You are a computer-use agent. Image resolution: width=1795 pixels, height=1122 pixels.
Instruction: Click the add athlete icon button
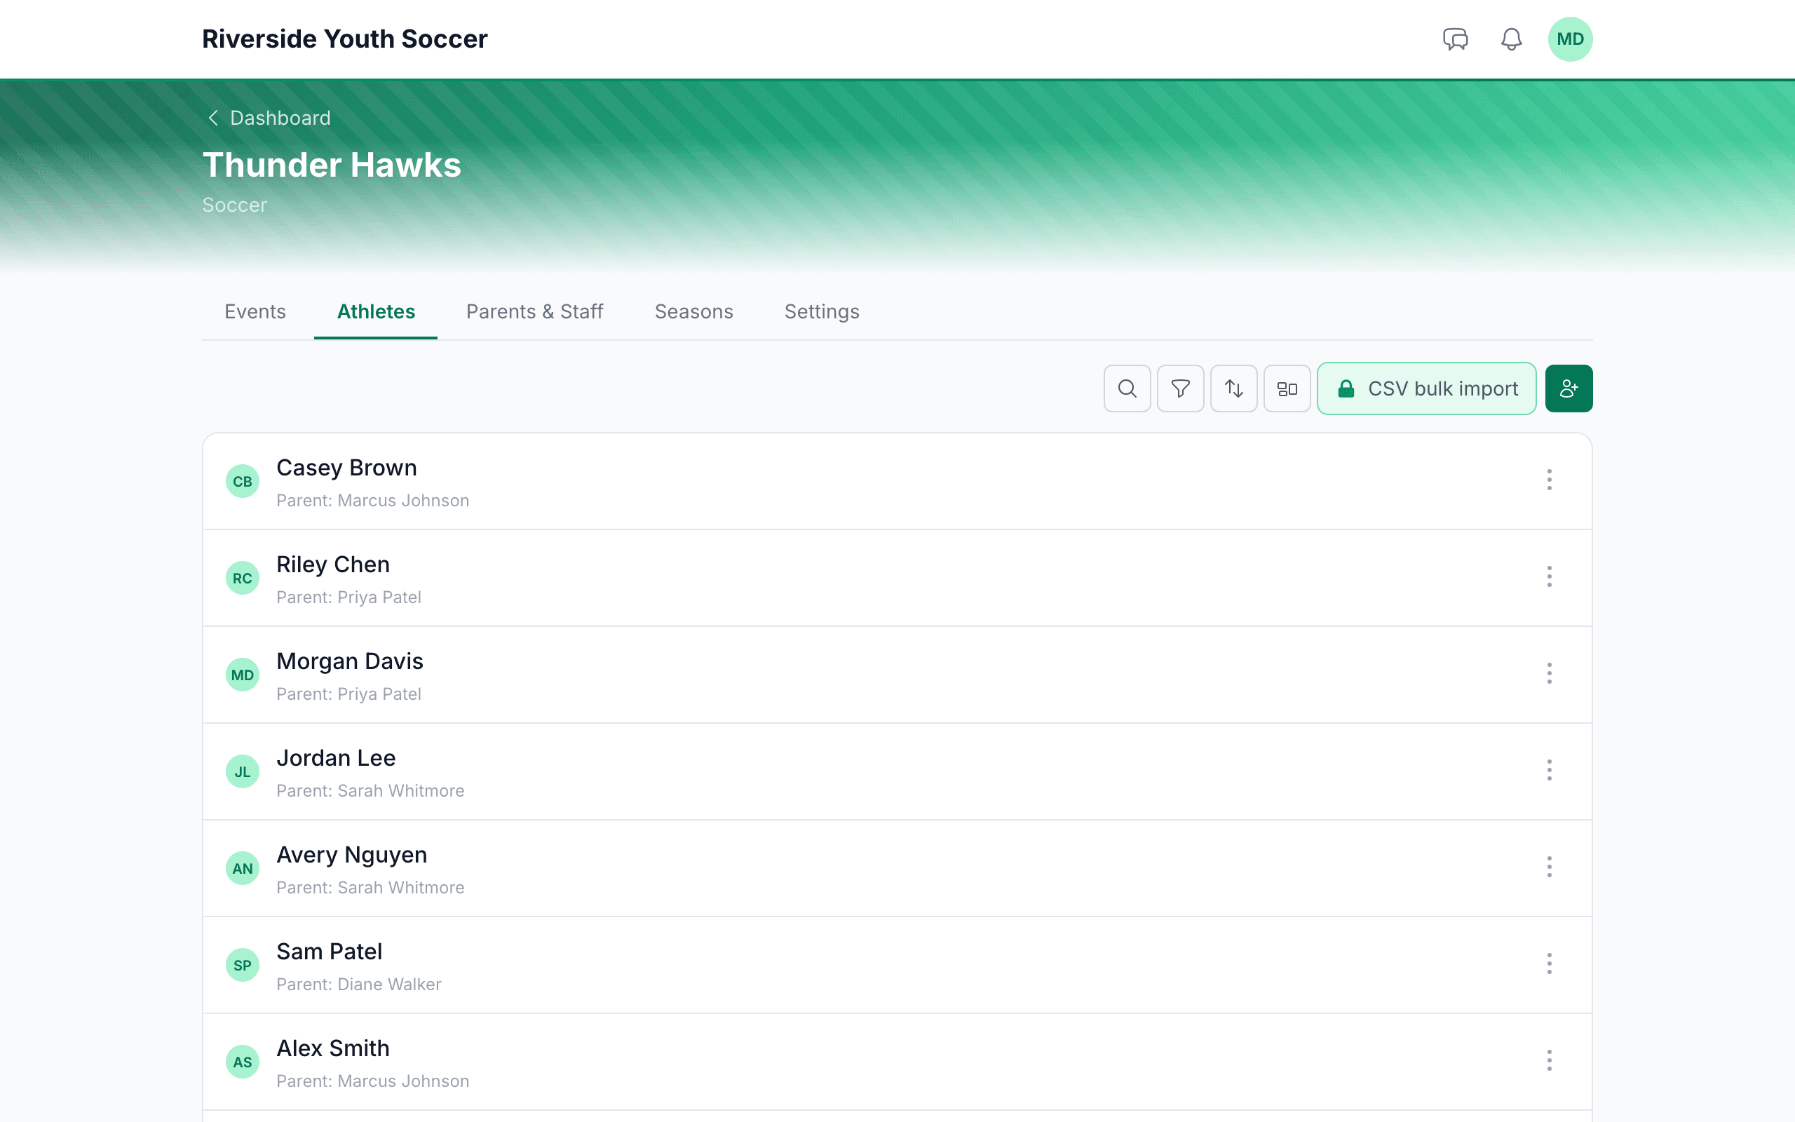coord(1569,388)
